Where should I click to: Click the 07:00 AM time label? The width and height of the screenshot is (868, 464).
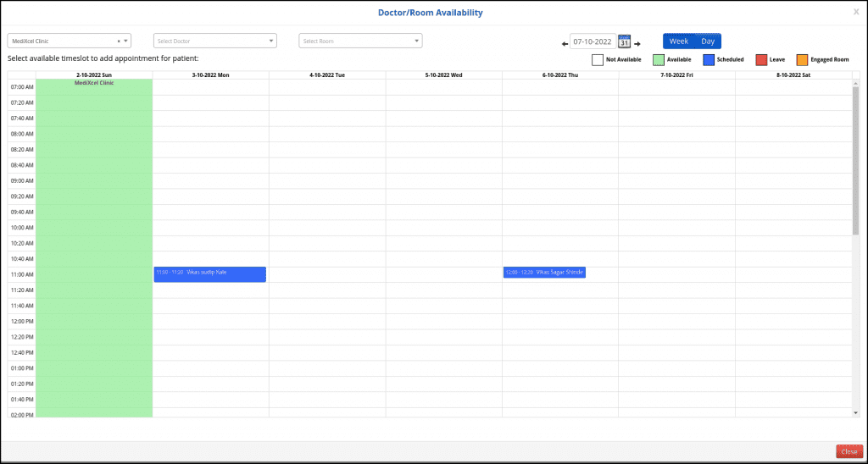tap(22, 87)
